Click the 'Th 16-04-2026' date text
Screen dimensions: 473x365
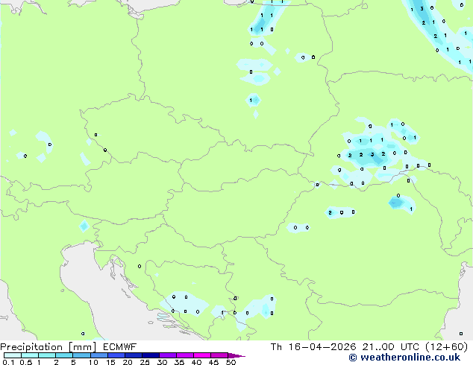(x=313, y=347)
